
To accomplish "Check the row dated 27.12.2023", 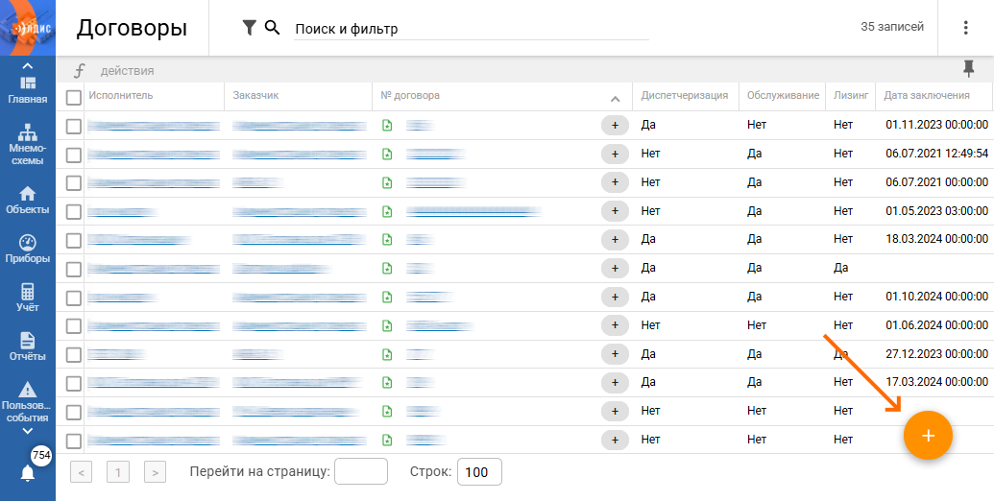I will click(74, 355).
